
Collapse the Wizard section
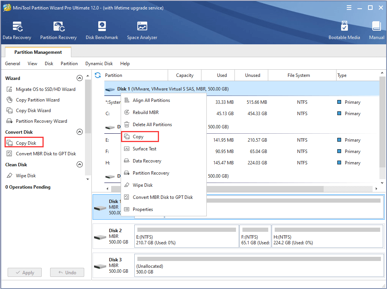click(x=80, y=78)
